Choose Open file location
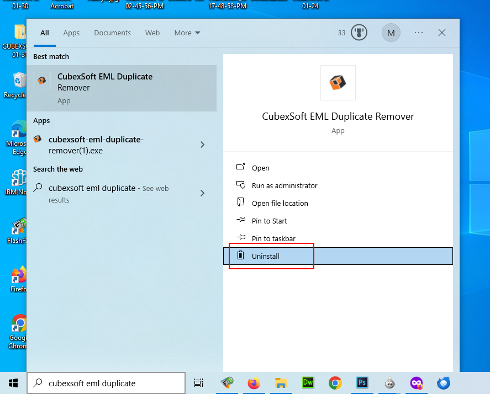Image resolution: width=490 pixels, height=394 pixels. coord(338,203)
